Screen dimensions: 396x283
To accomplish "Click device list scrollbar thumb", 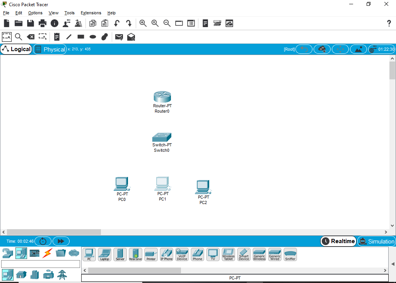I will (x=134, y=270).
